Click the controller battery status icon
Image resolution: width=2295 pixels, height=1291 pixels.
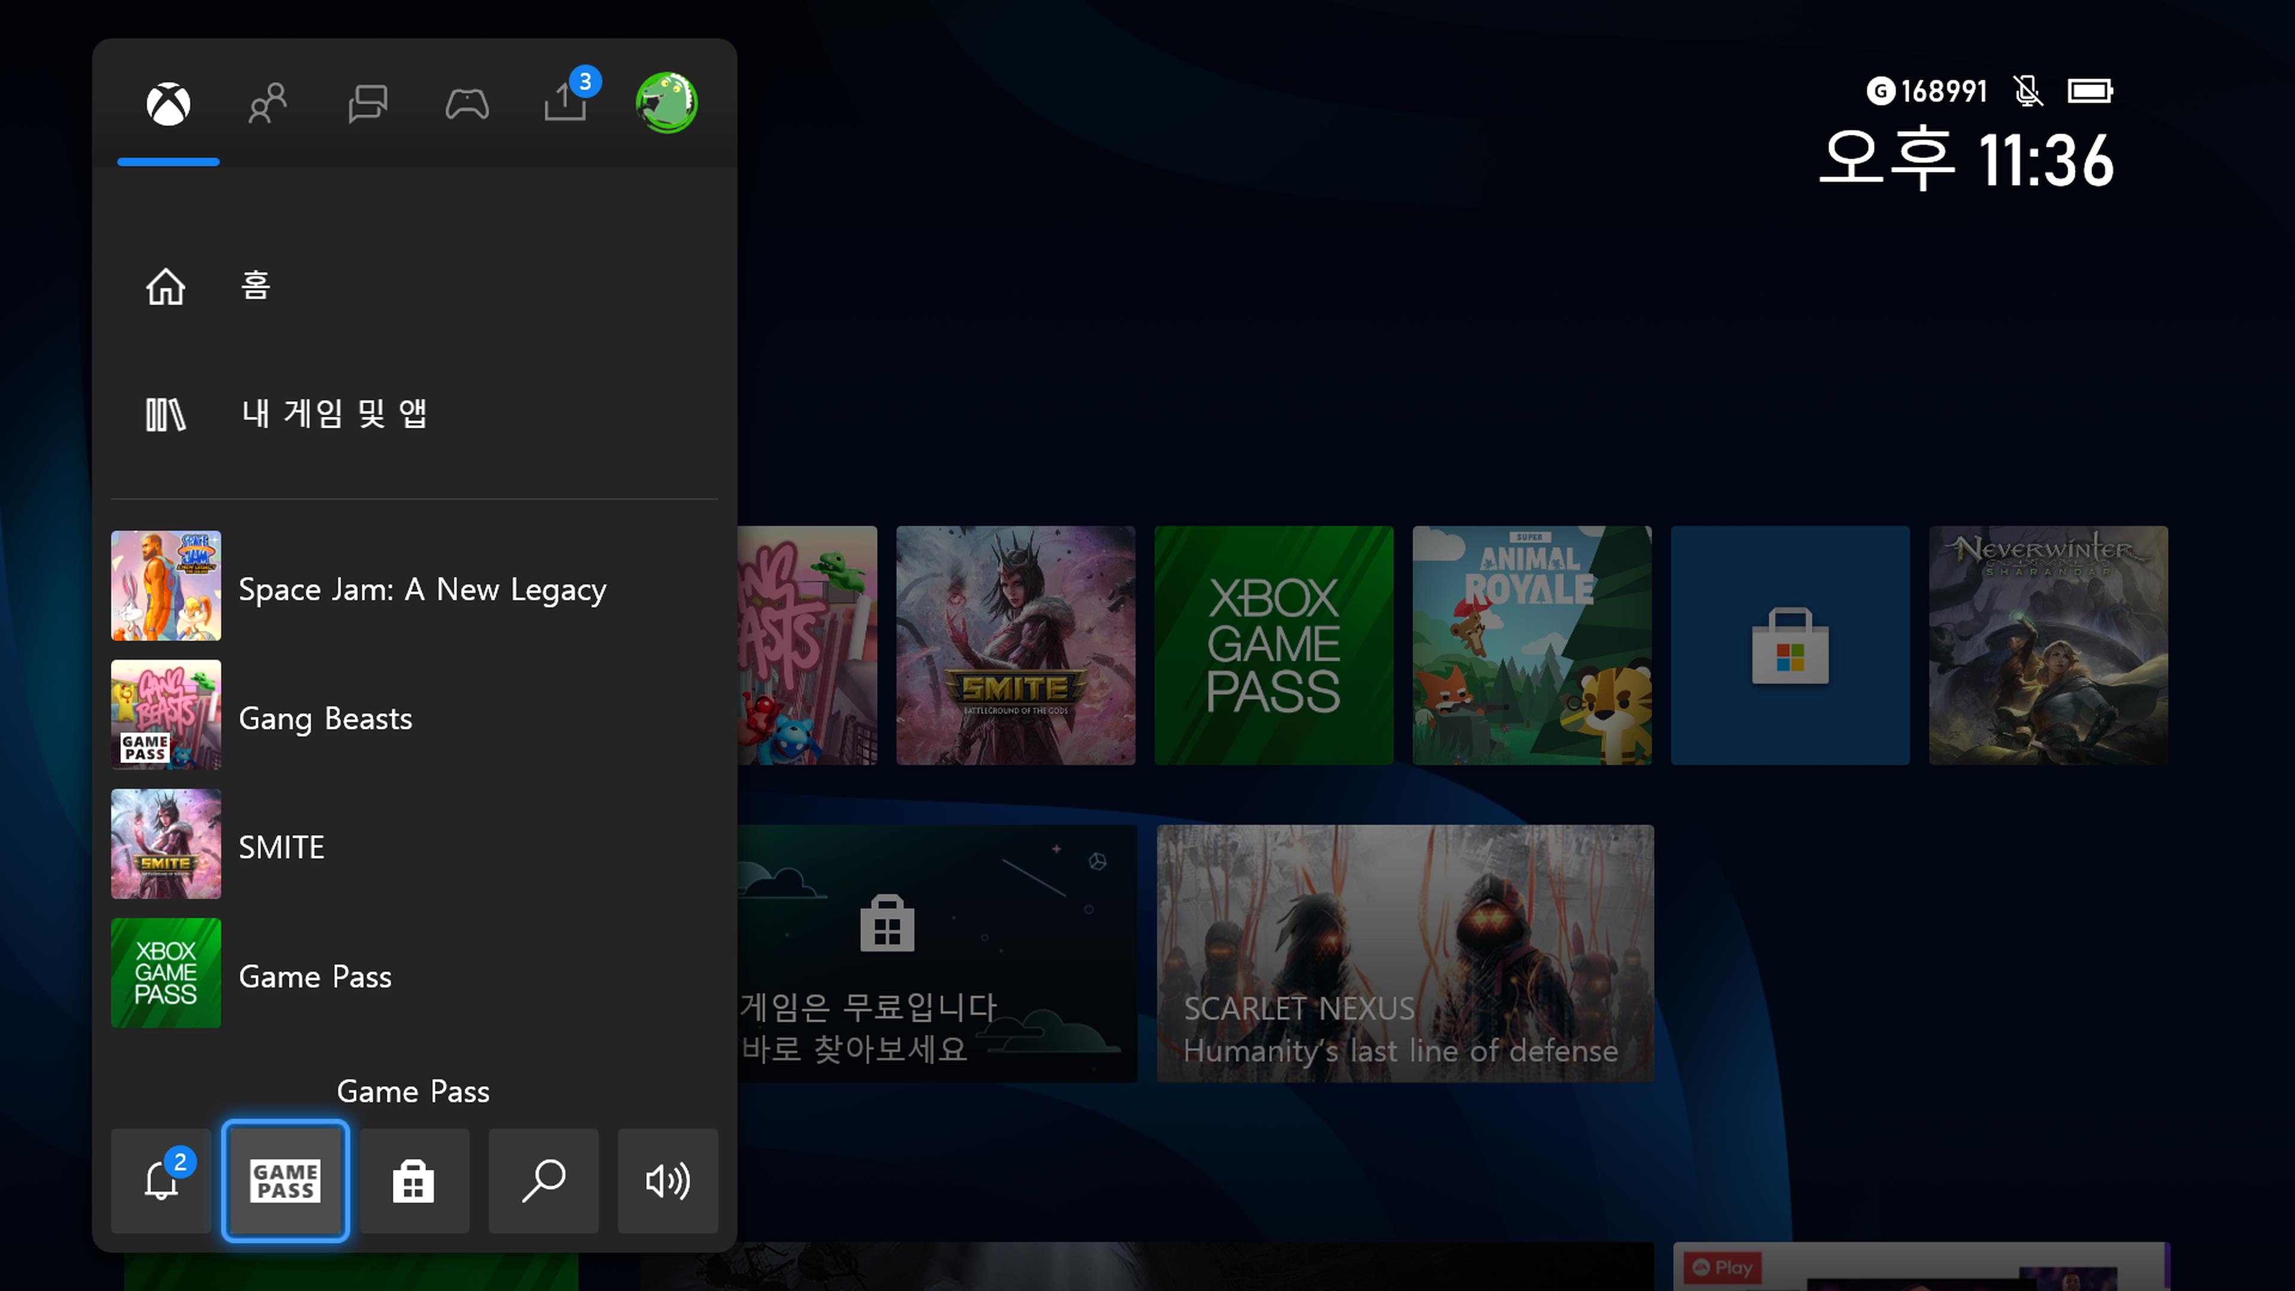click(x=2090, y=91)
